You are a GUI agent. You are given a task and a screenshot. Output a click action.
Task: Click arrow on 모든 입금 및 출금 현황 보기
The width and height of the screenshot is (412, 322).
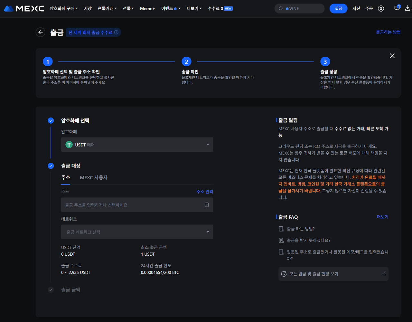pos(383,274)
